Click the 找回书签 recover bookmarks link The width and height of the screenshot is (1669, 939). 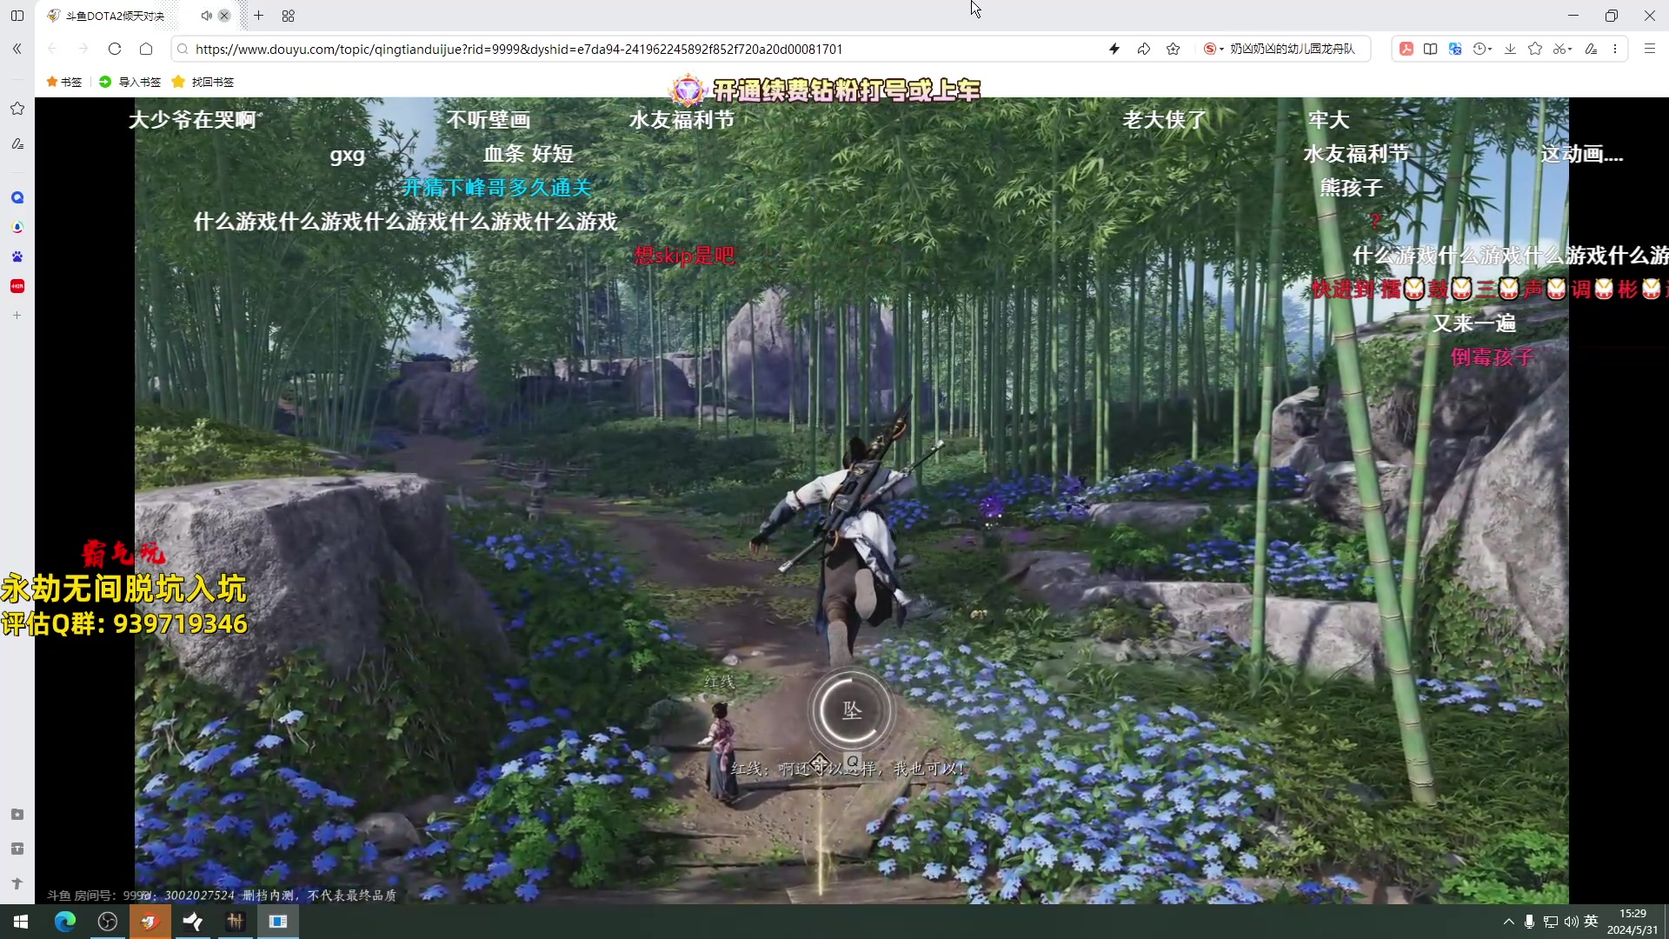[203, 82]
